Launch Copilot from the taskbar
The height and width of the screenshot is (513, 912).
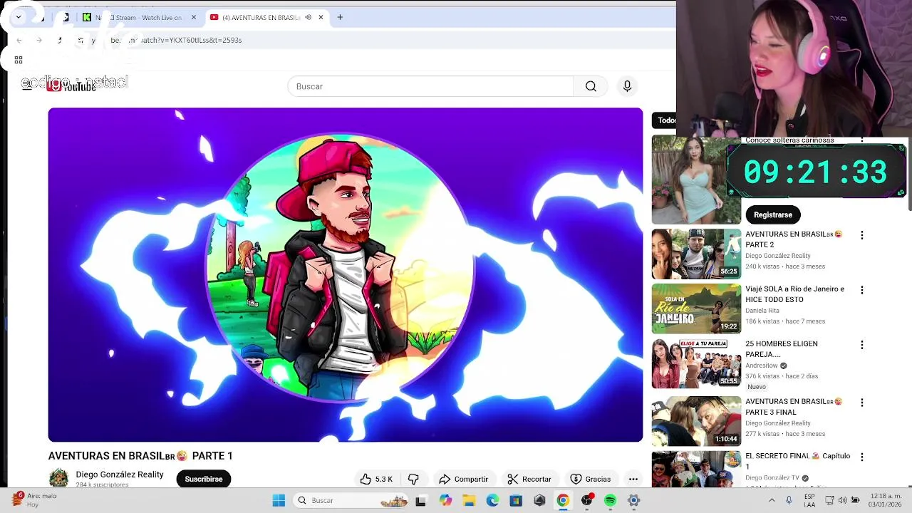[x=445, y=500]
